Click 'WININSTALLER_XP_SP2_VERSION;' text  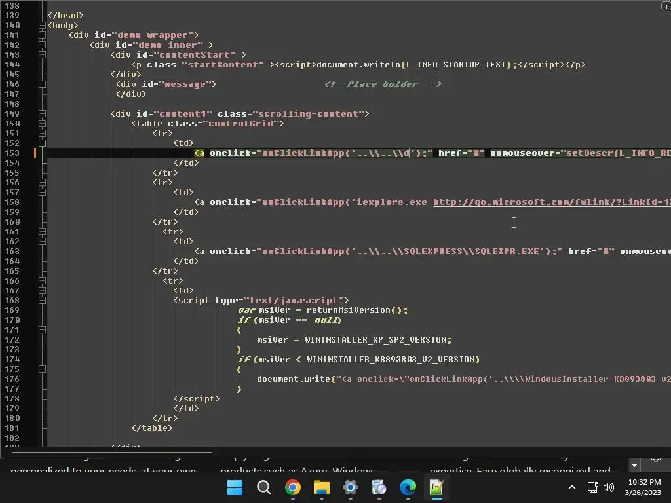[x=378, y=340]
